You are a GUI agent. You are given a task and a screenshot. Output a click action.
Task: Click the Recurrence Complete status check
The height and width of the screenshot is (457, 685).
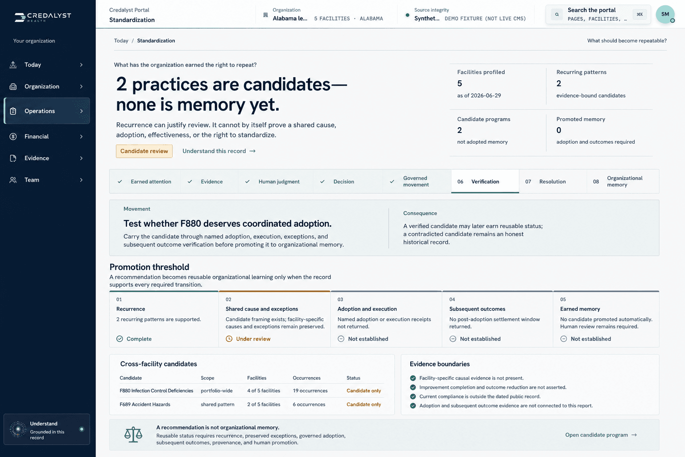(120, 339)
